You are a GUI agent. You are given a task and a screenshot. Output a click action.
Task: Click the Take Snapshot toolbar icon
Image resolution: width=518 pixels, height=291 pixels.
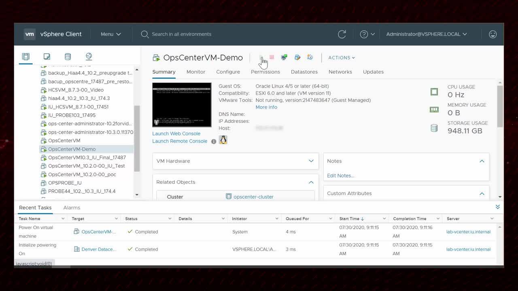click(x=310, y=57)
